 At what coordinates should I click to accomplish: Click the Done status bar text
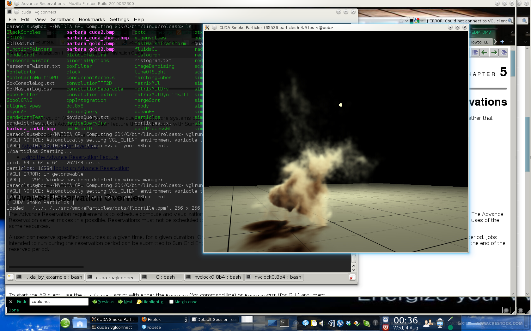(x=14, y=310)
